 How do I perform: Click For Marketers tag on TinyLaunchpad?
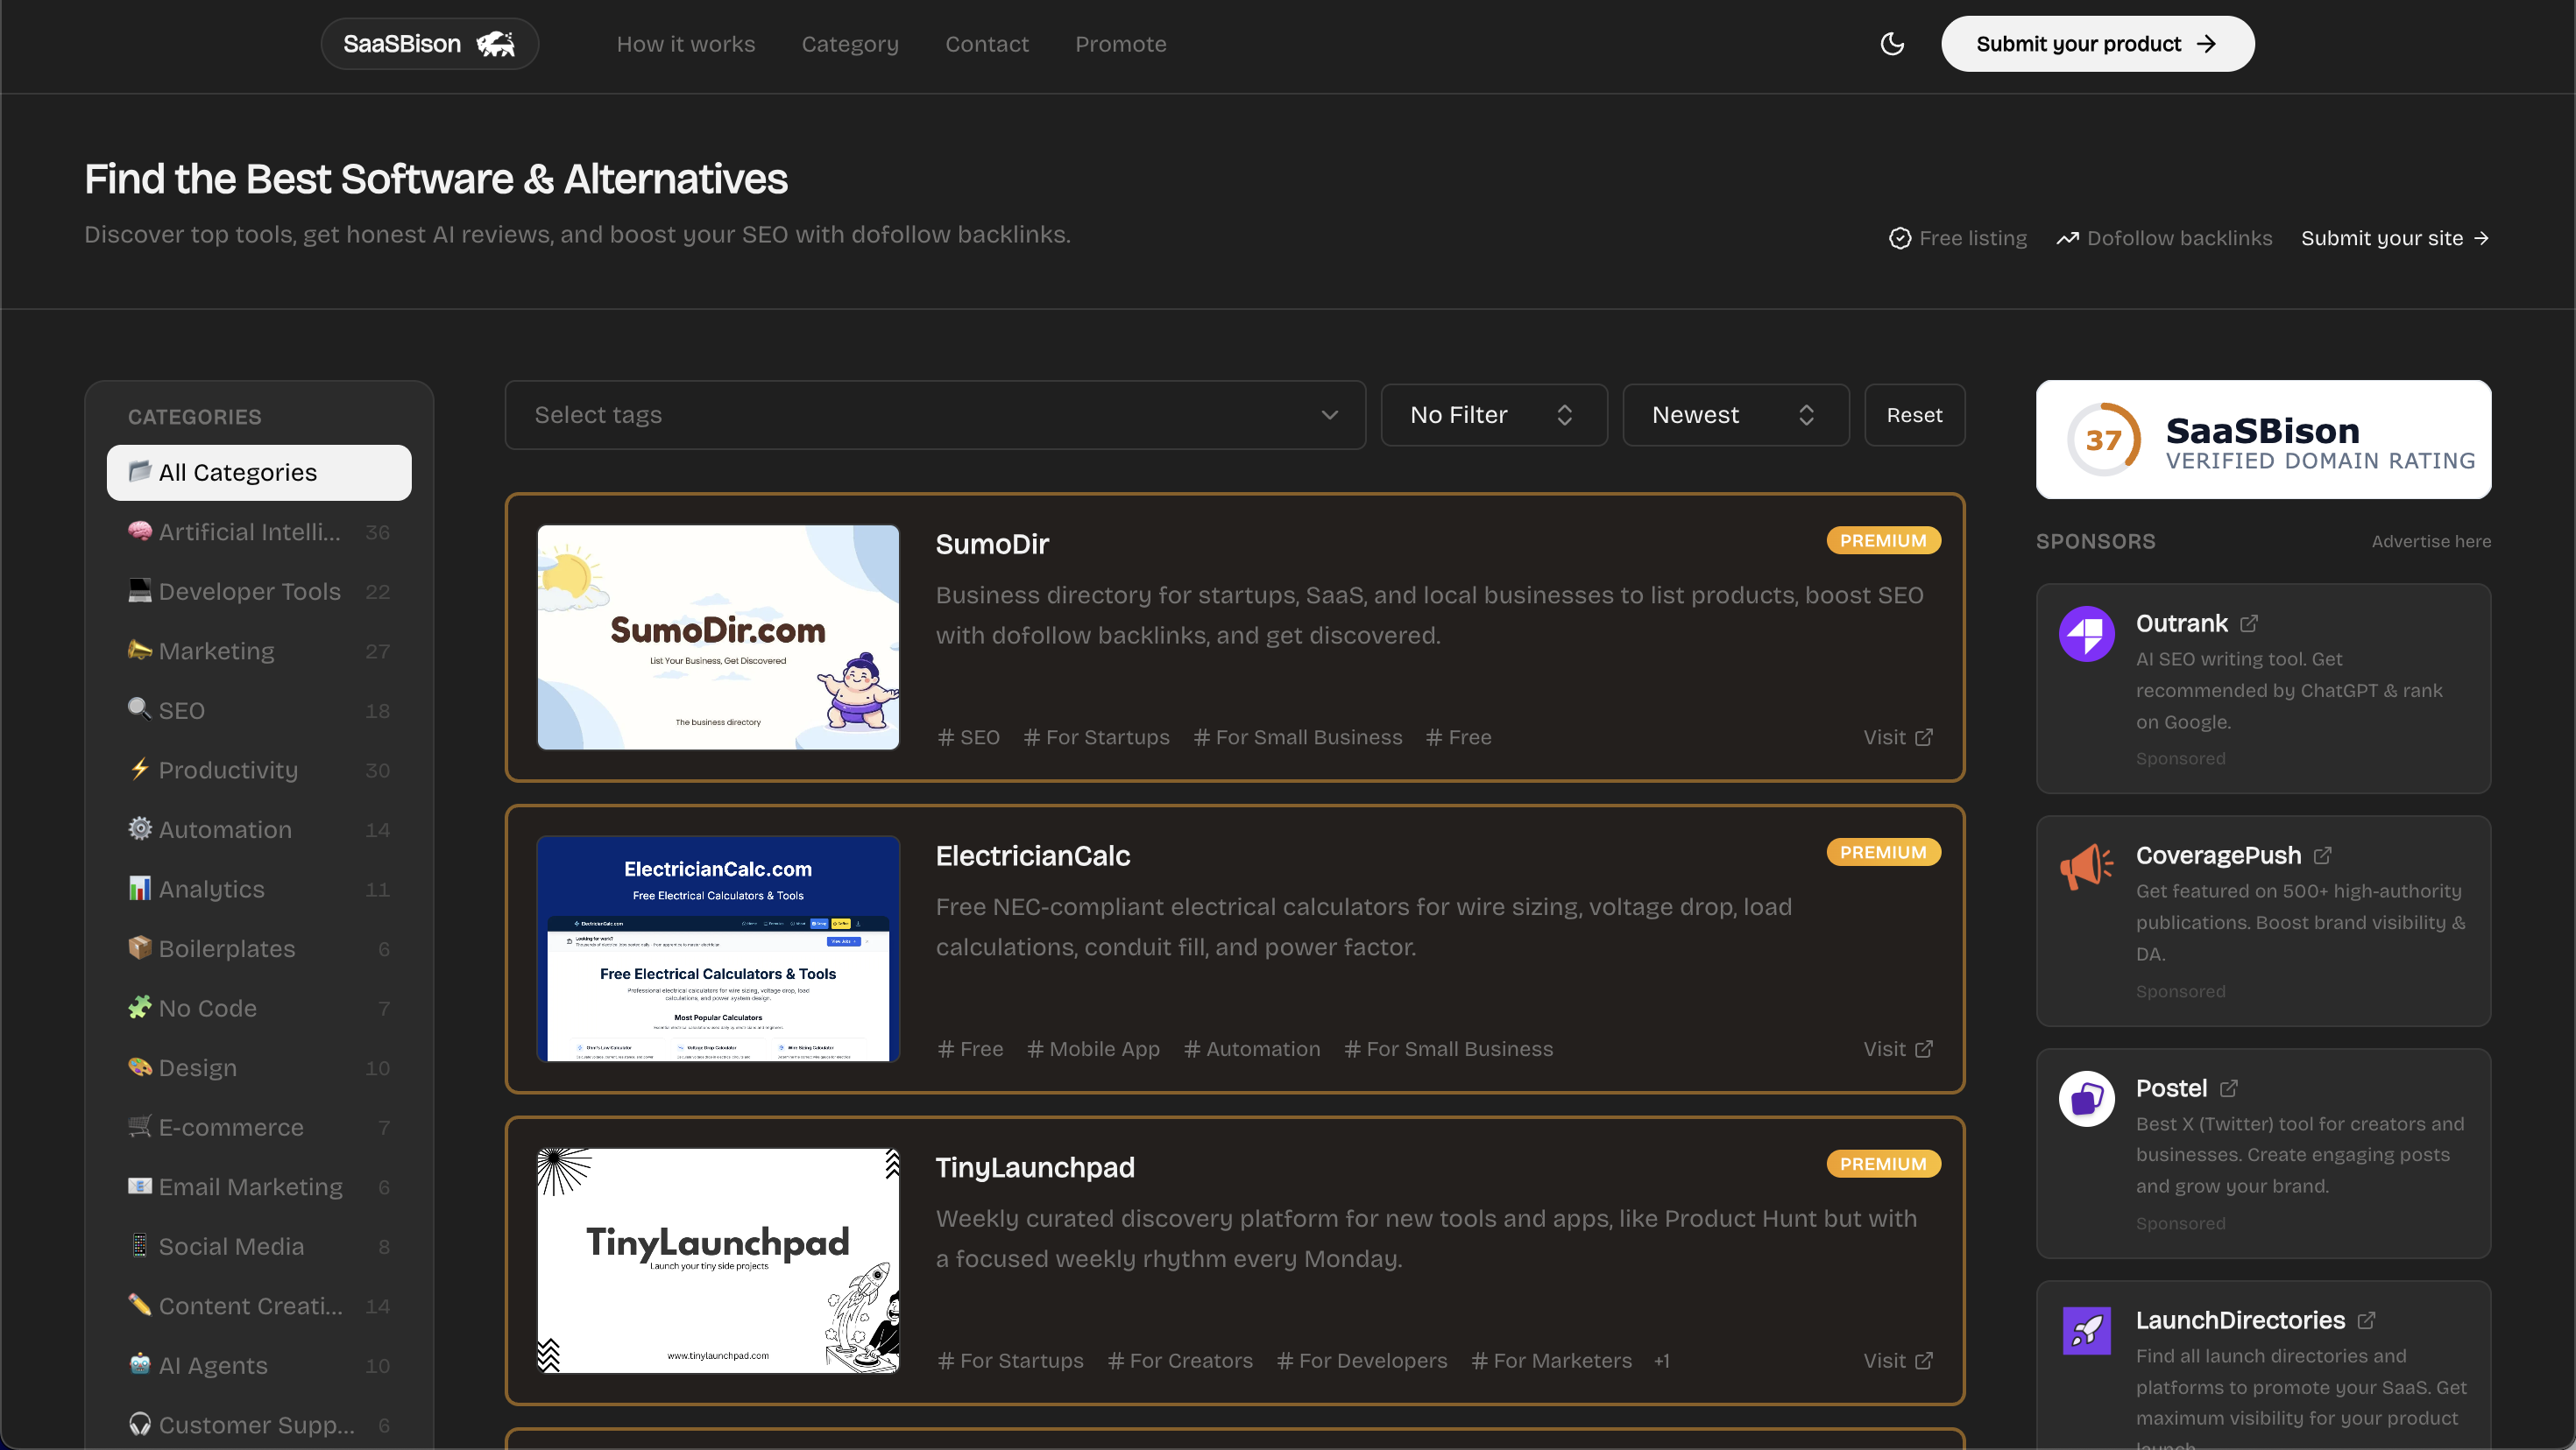point(1551,1361)
